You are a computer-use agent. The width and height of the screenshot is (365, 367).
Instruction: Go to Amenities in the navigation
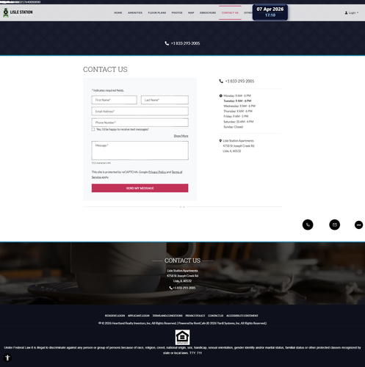pos(135,12)
